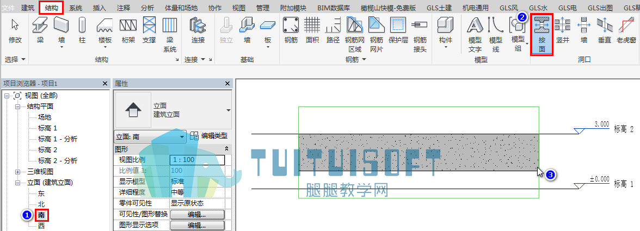Screen dimensions: 640x231
Task: Select the Wall opening (墙) tool
Action: click(583, 30)
